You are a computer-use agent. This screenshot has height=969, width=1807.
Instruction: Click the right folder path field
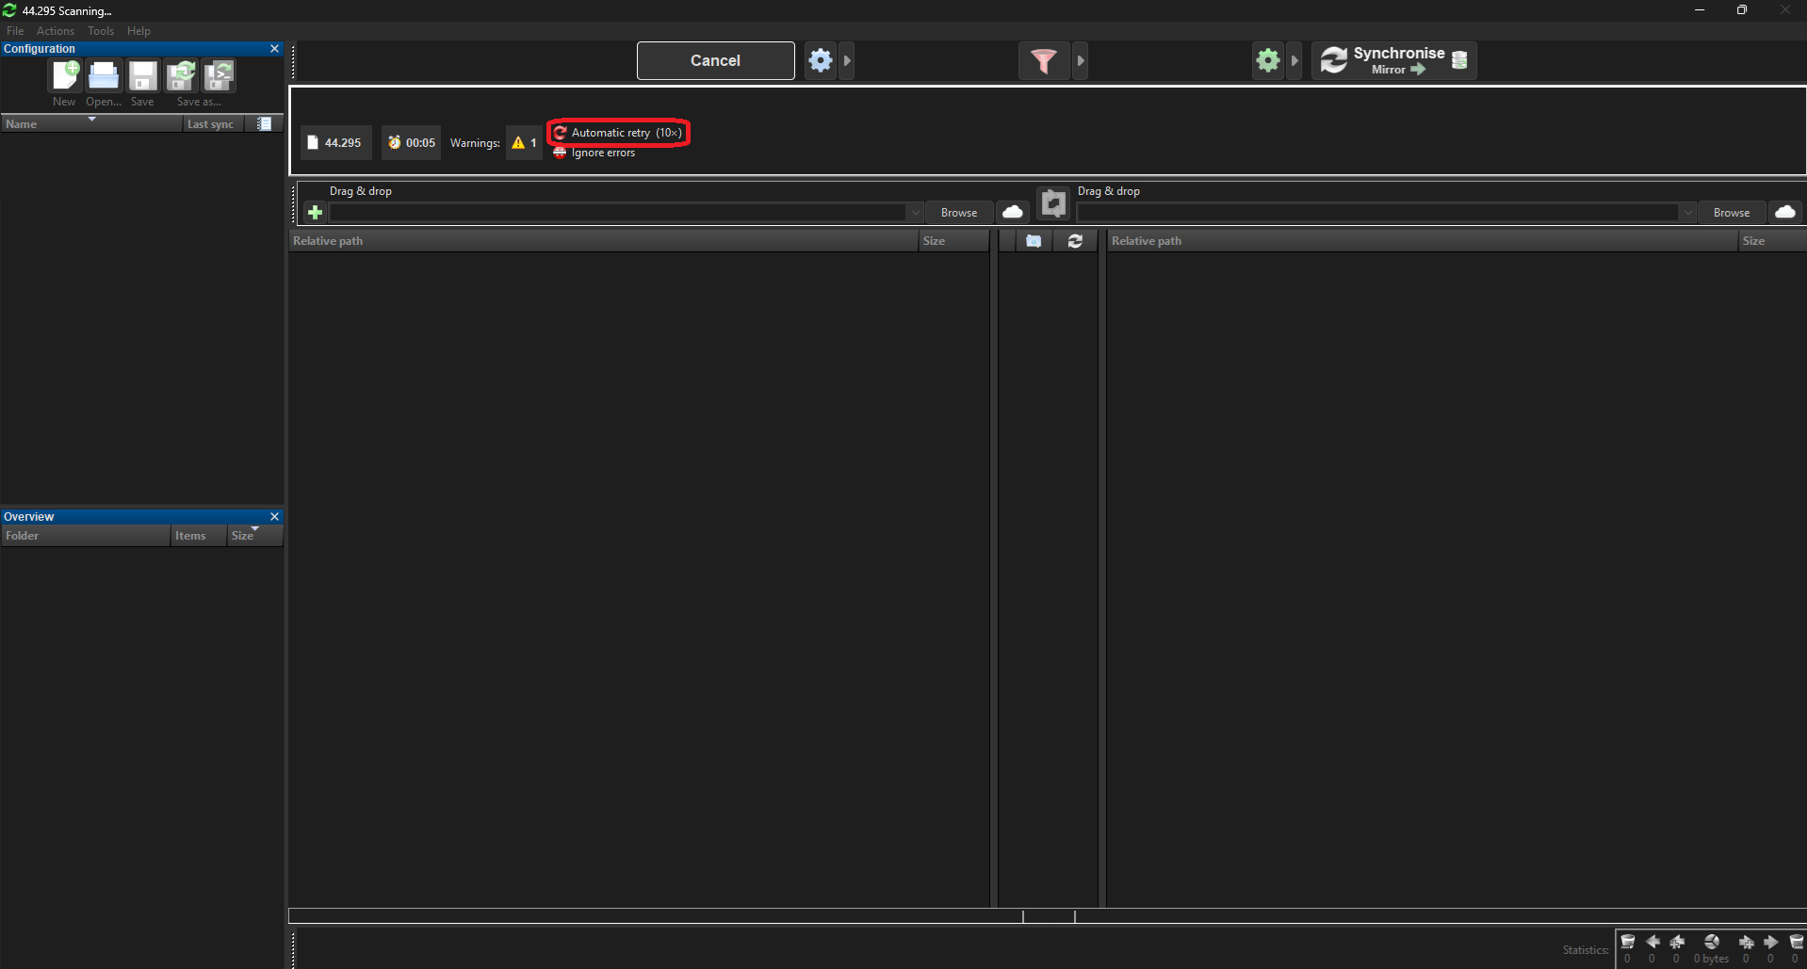coord(1378,213)
